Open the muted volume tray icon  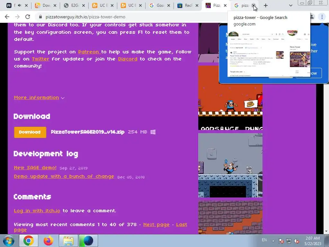[x=297, y=241]
